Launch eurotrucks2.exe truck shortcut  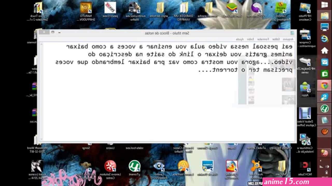click(x=134, y=11)
